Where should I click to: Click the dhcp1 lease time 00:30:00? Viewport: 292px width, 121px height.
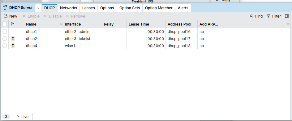pos(156,32)
